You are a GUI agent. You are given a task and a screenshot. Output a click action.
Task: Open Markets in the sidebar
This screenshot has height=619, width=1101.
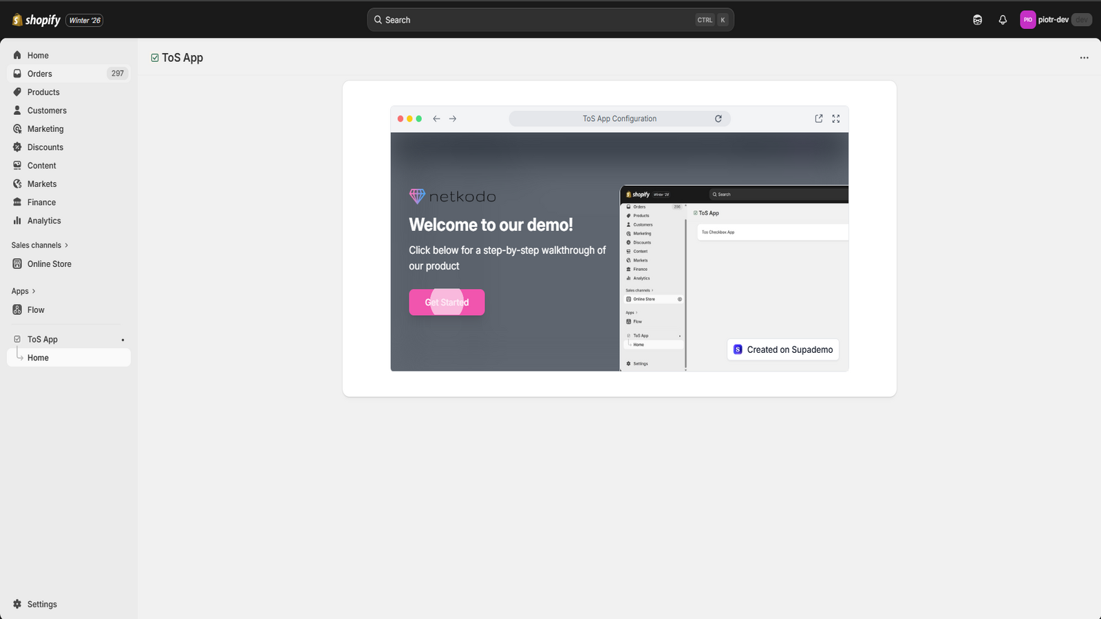pyautogui.click(x=69, y=184)
